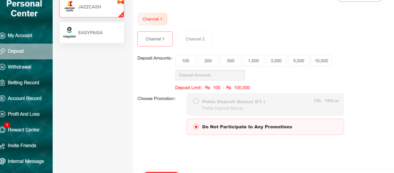Choose 3,000 deposit amount
Viewport: 394px width, 173px height.
pos(276,61)
